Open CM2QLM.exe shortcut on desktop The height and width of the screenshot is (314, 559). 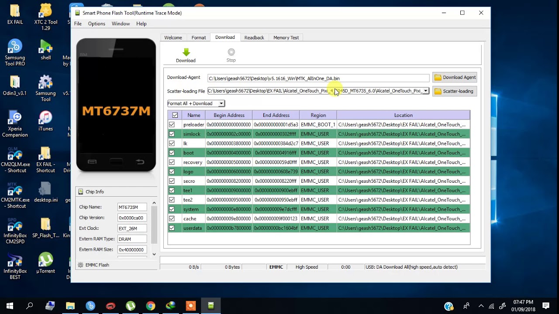[x=15, y=160]
